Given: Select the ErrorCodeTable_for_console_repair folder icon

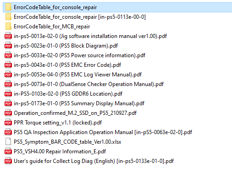Looking at the screenshot, I should click(8, 7).
